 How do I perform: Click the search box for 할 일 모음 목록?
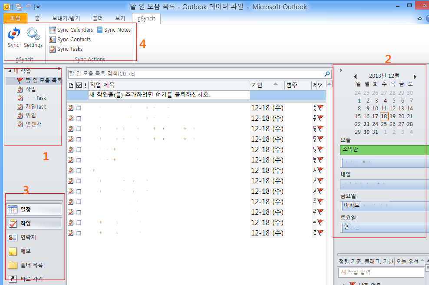[196, 74]
